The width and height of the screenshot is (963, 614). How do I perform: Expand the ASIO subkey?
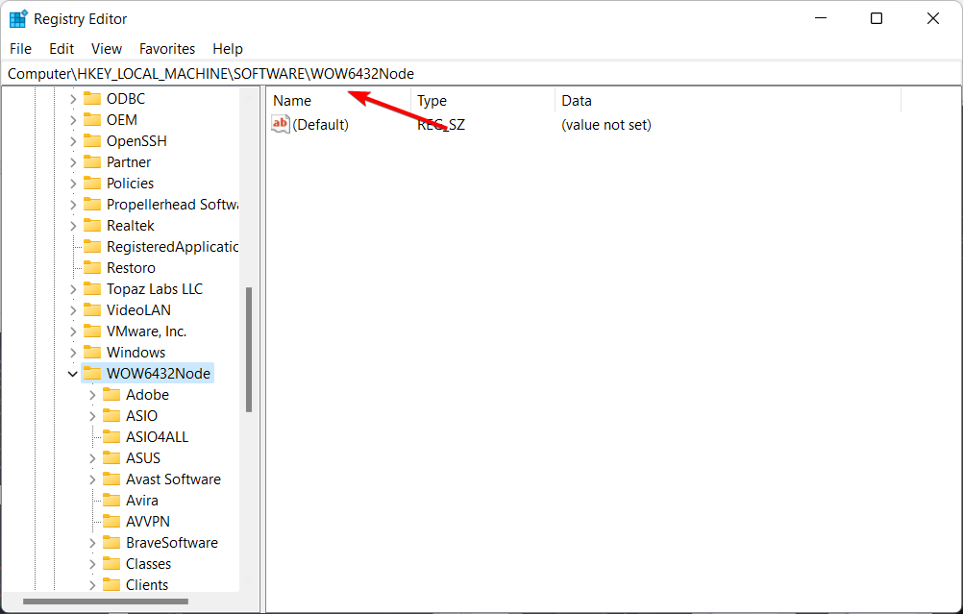pyautogui.click(x=92, y=416)
